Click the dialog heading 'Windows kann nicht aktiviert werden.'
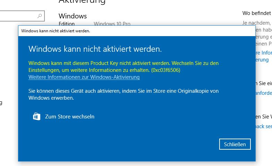Image resolution: width=272 pixels, height=166 pixels. [95, 49]
